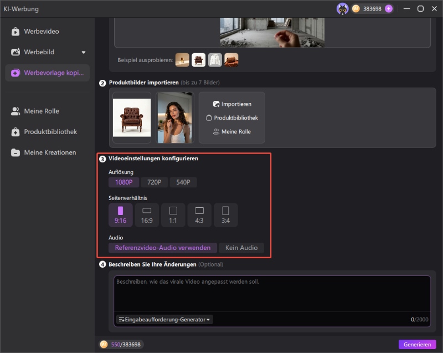Select 4:3 aspect ratio
The height and width of the screenshot is (353, 443).
click(199, 215)
